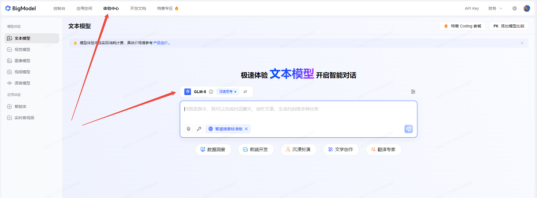Select 文本模型 in sidebar
Screen dimensions: 537x198
[32, 38]
